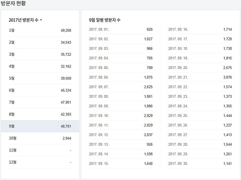
Task: Select the 10월 row showing 2,944
Action: pos(40,138)
